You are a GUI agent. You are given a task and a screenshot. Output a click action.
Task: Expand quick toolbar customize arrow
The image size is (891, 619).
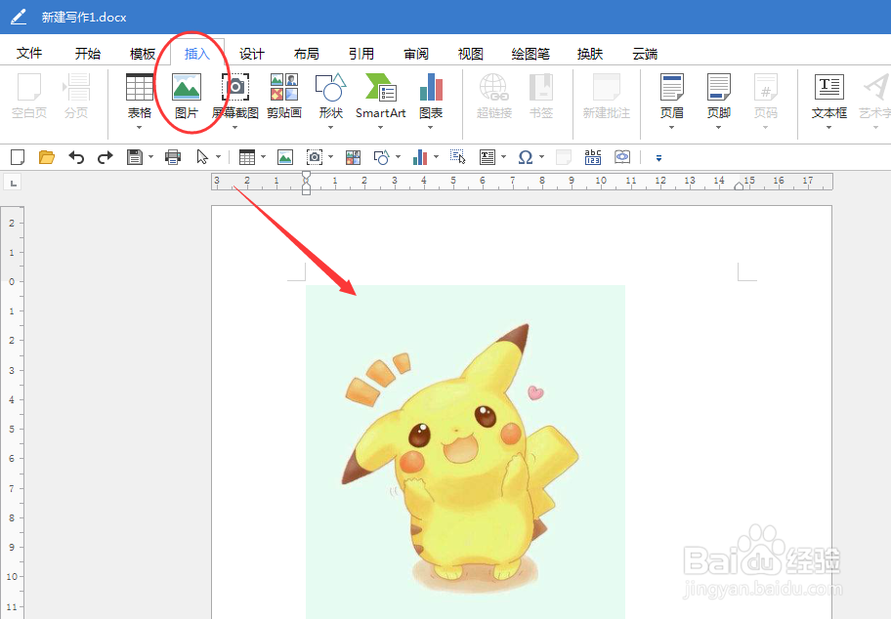[x=658, y=158]
